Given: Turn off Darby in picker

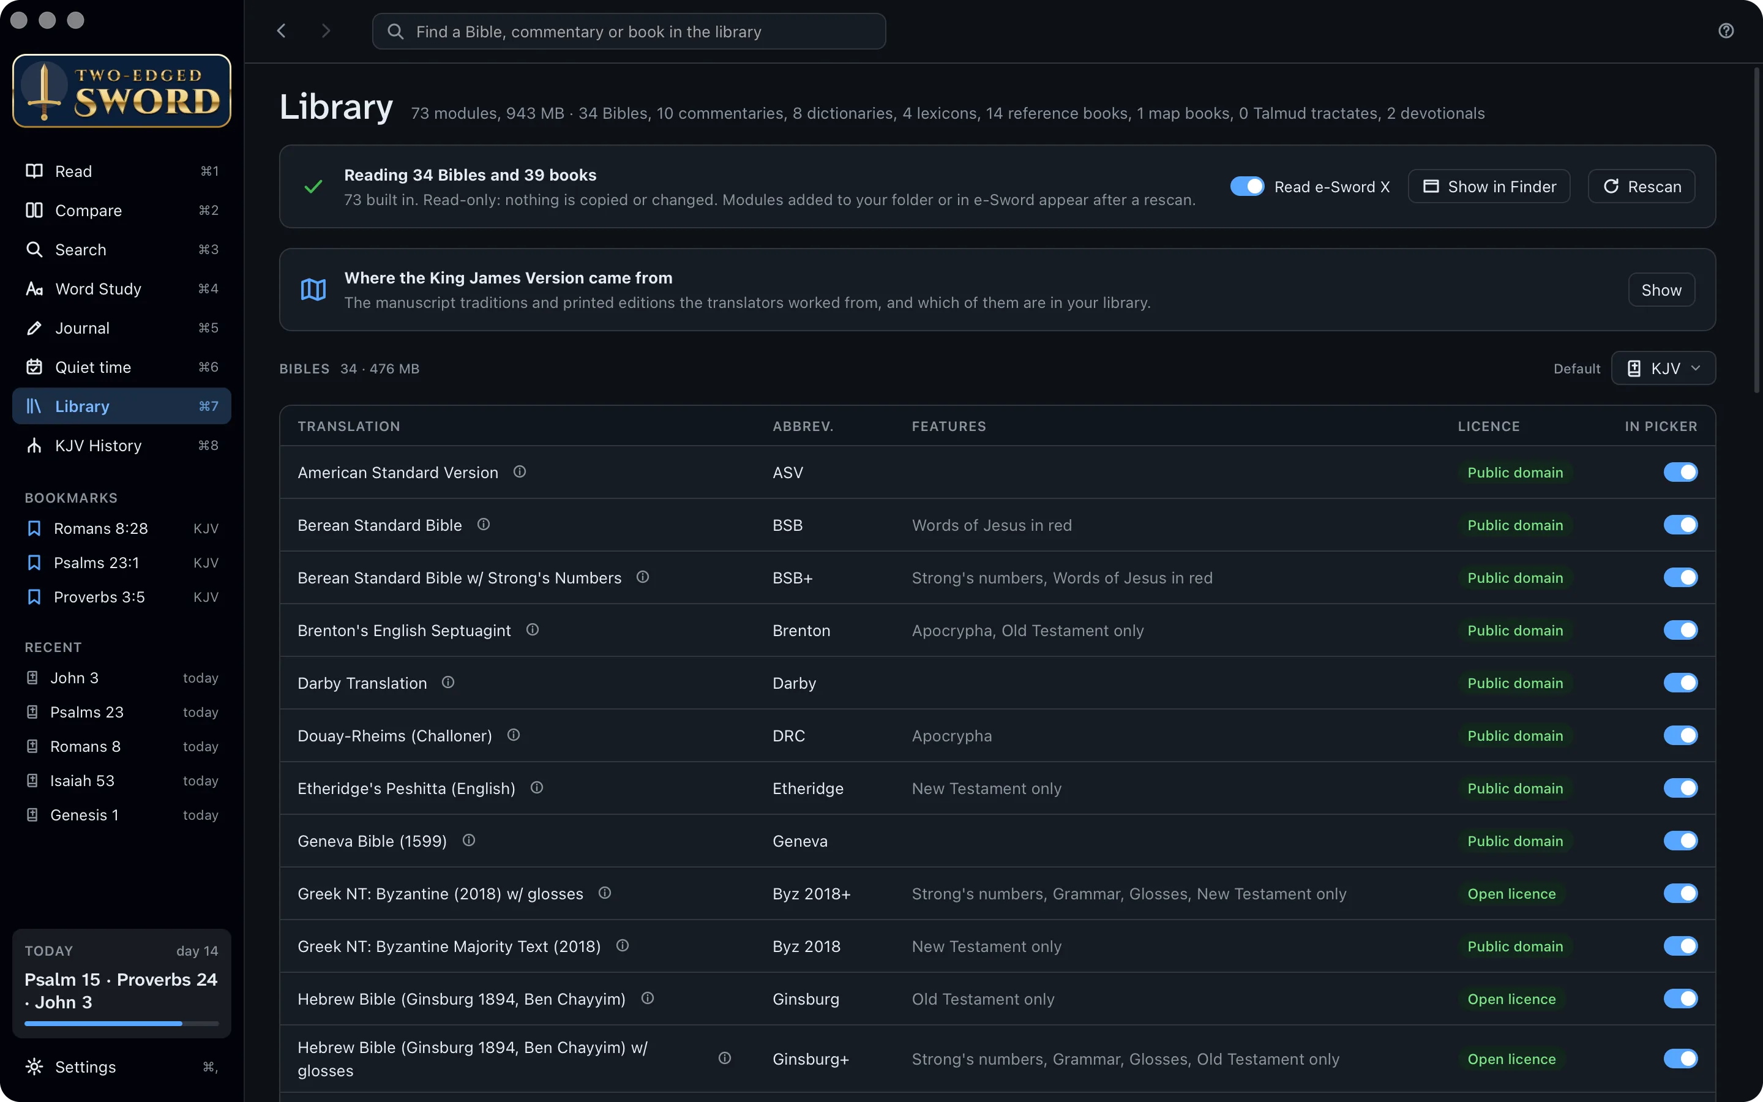Looking at the screenshot, I should click(x=1680, y=683).
